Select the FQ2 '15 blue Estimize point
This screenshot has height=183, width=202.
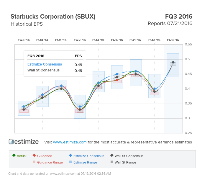point(80,107)
